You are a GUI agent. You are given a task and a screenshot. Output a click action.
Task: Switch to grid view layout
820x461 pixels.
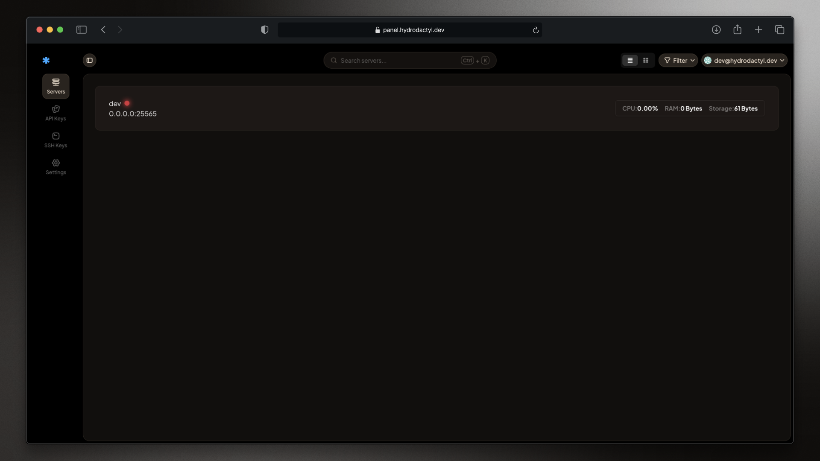click(x=646, y=60)
